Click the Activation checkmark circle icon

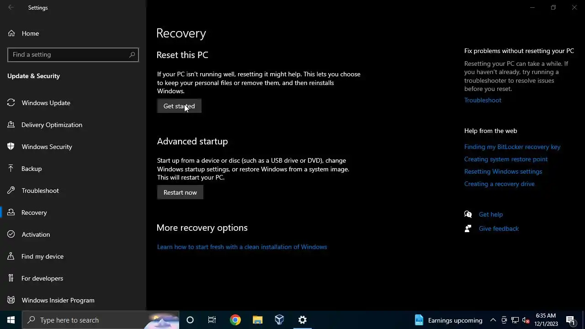(x=11, y=234)
